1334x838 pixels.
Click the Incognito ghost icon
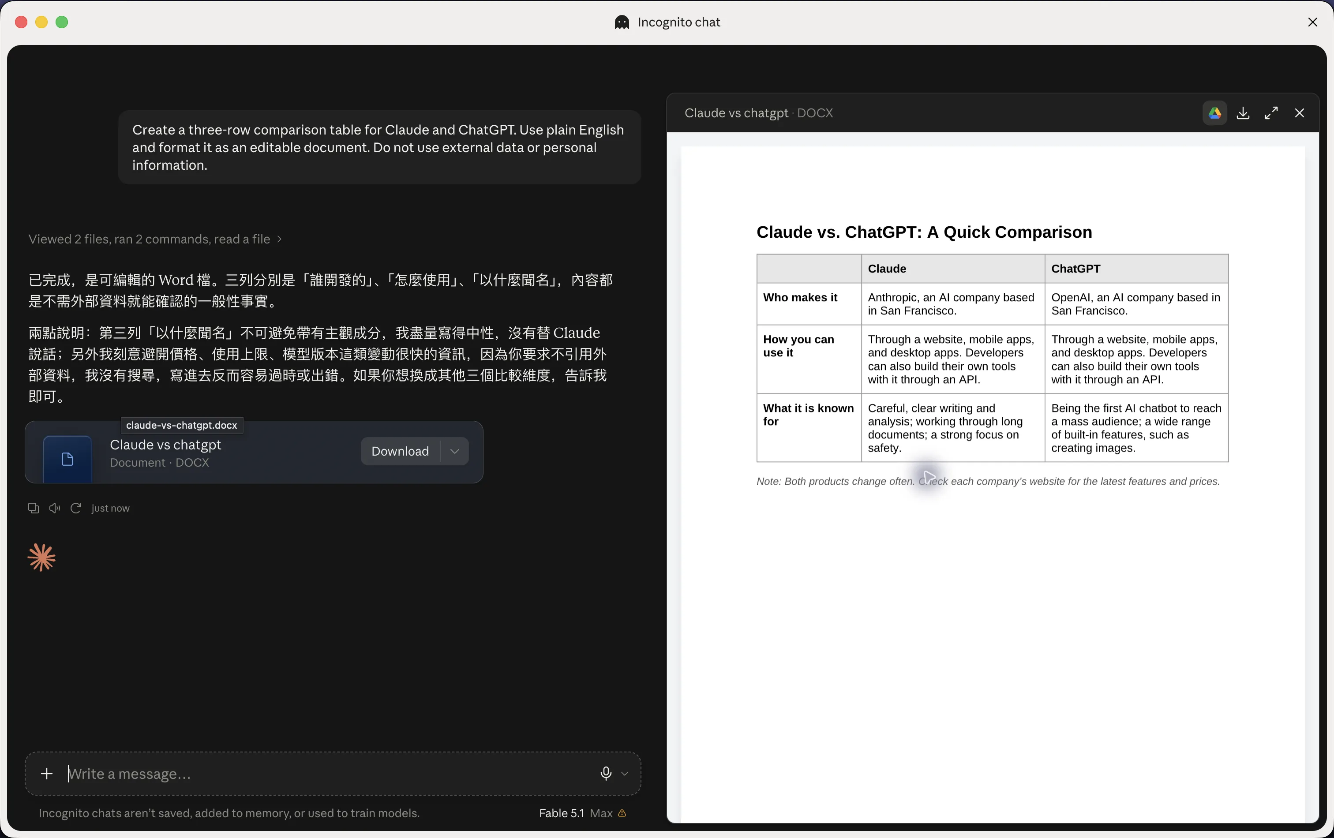(622, 22)
